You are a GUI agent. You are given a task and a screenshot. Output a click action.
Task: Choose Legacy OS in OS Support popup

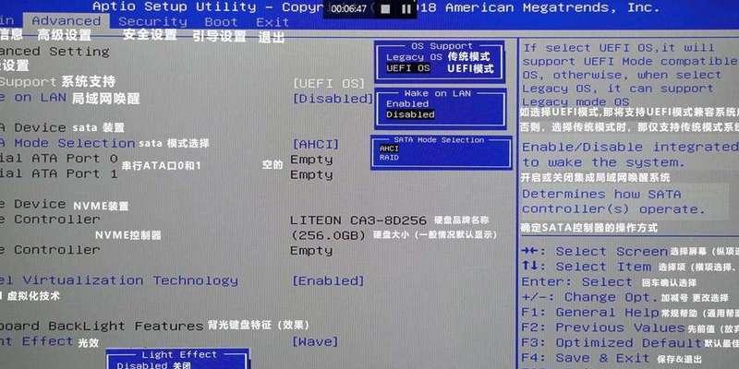pyautogui.click(x=407, y=57)
